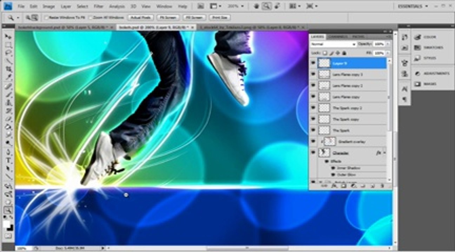Screen dimensions: 455x252
Task: Click the background color swatch
Action: pyautogui.click(x=10, y=228)
